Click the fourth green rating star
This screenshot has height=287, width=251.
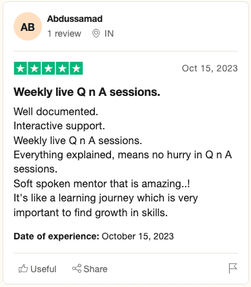pos(63,68)
